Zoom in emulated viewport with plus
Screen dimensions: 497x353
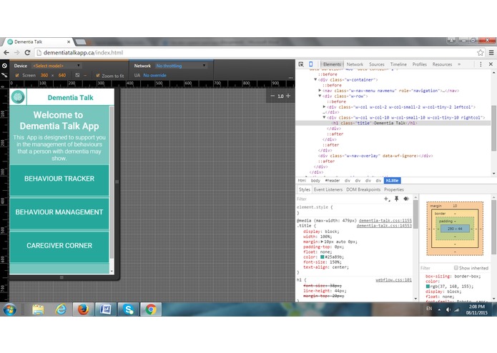(288, 96)
